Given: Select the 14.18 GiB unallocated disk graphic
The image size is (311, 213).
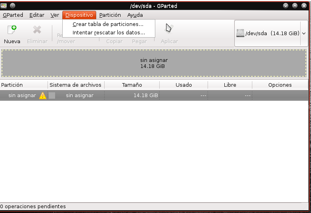Looking at the screenshot, I should (x=154, y=63).
